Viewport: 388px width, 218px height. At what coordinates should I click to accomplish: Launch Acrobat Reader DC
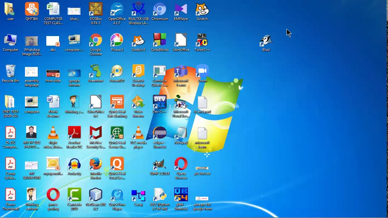[x=74, y=138]
